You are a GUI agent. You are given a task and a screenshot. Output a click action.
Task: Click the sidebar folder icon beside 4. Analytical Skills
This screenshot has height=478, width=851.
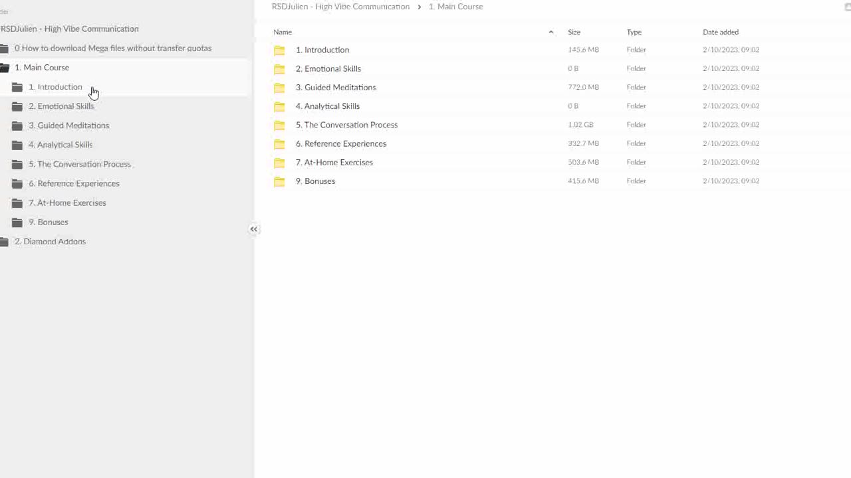coord(17,145)
